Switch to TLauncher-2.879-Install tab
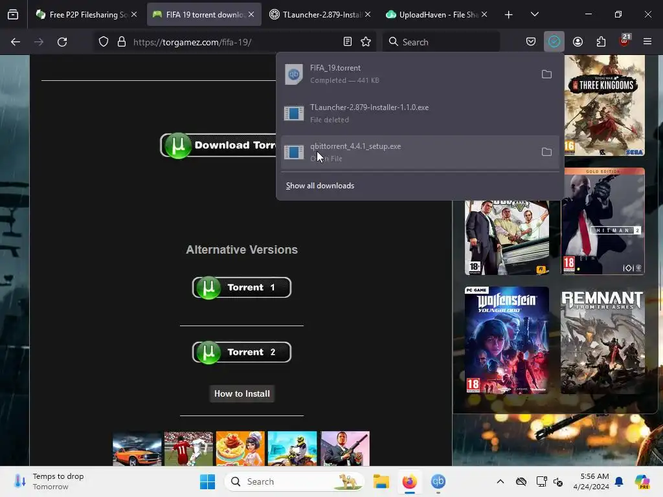The height and width of the screenshot is (497, 663). pos(320,15)
